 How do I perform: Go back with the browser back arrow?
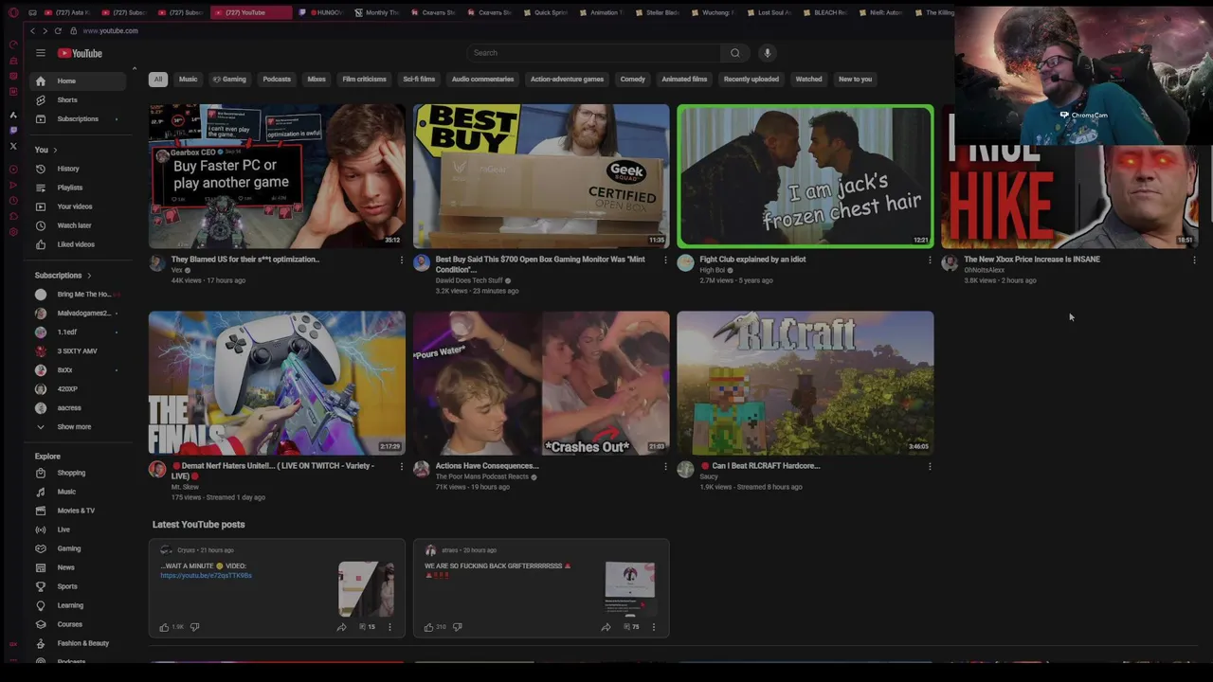pyautogui.click(x=32, y=30)
